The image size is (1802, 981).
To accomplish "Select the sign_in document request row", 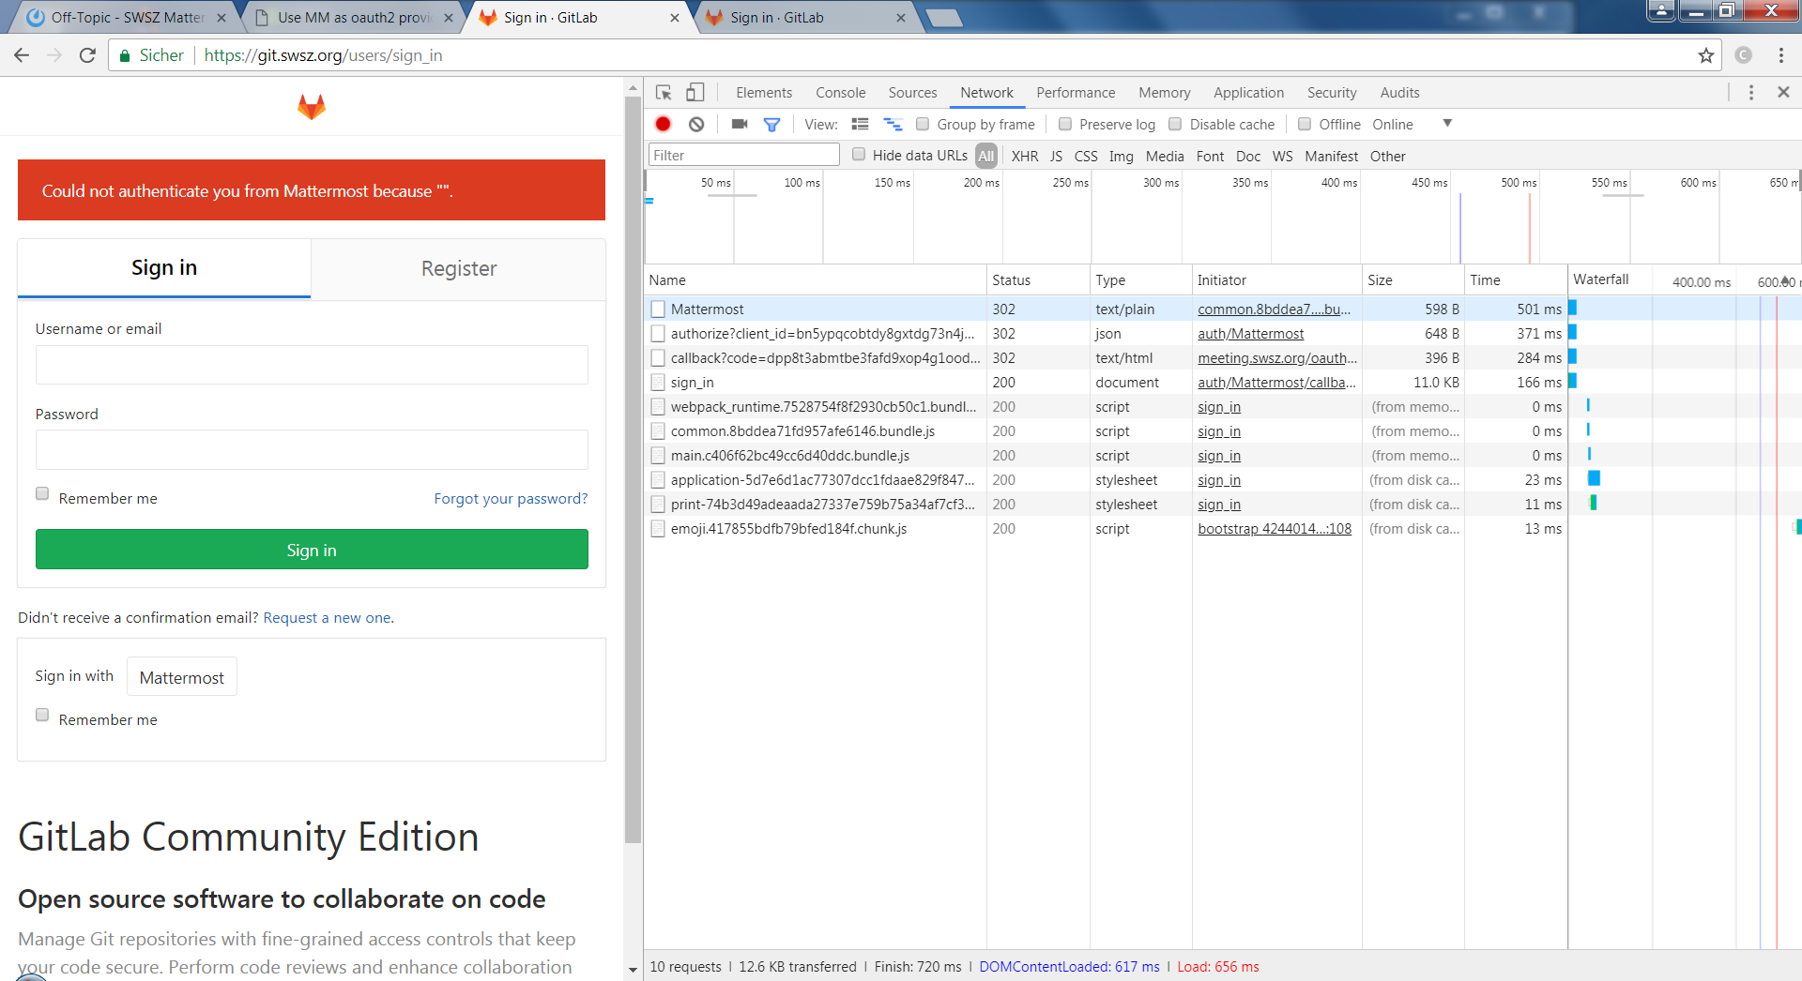I will tap(1107, 382).
